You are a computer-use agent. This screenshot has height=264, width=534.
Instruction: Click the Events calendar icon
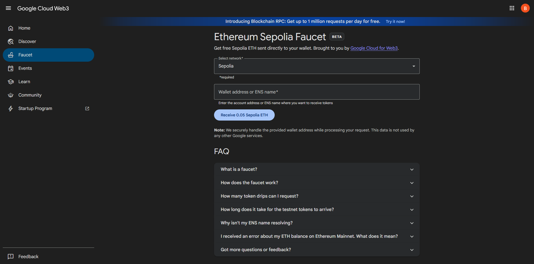click(x=11, y=68)
